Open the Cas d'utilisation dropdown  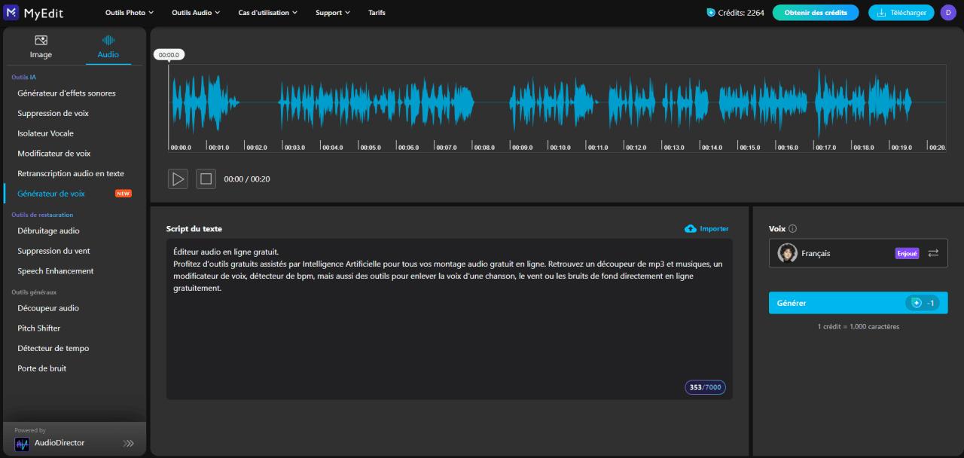point(267,13)
